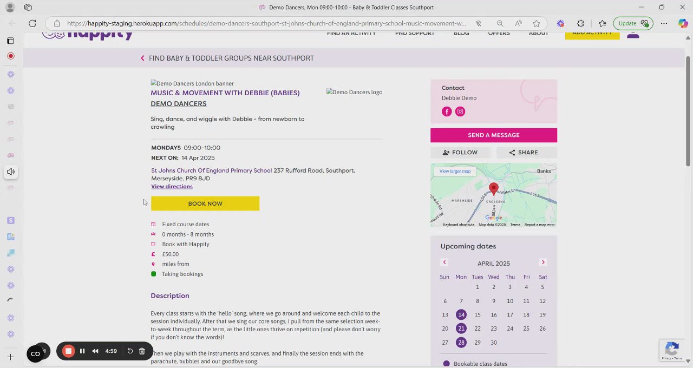Follow Demo Dancers
The height and width of the screenshot is (368, 693).
460,153
